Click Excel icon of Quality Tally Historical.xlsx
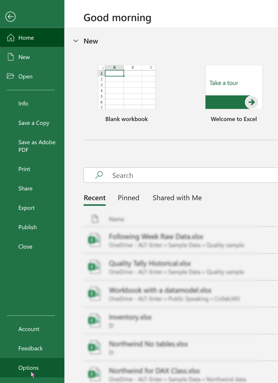The width and height of the screenshot is (278, 383). [94, 267]
